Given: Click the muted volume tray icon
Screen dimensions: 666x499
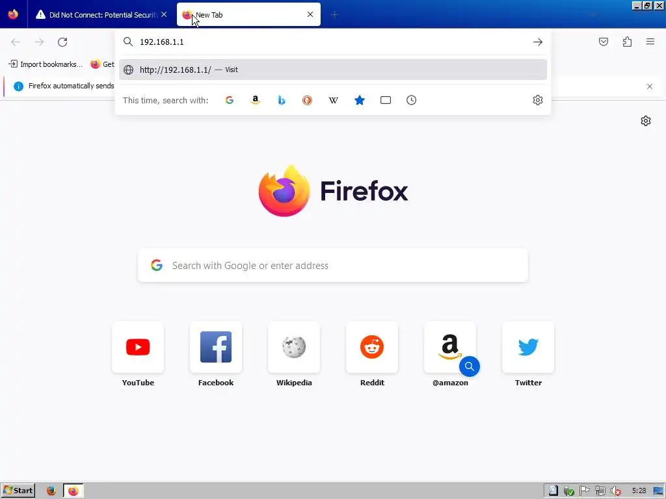Looking at the screenshot, I should [x=615, y=491].
